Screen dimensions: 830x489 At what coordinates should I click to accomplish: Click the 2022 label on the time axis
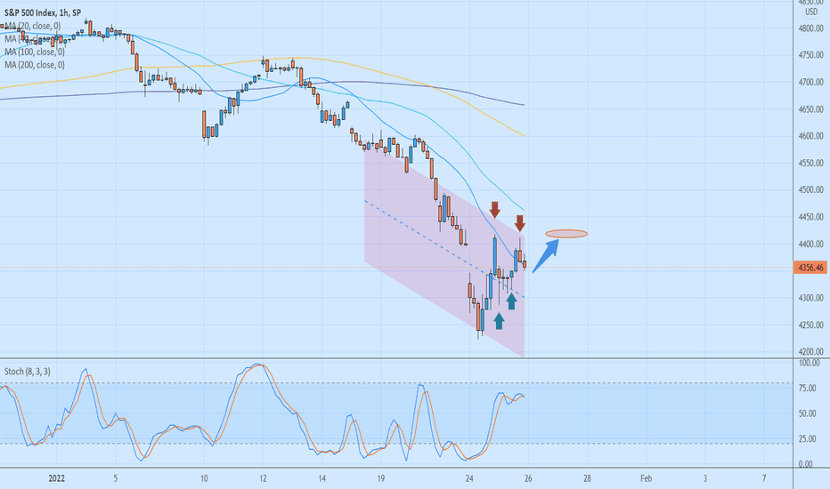(57, 478)
